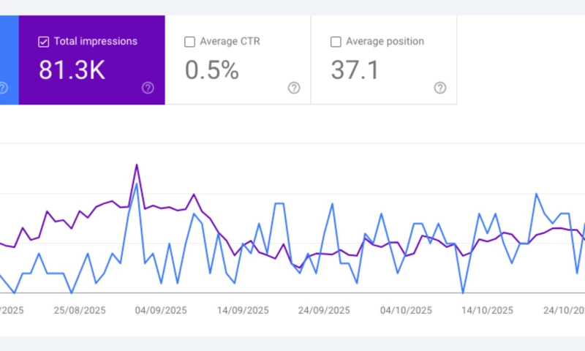Click the 37.1 position value
This screenshot has width=585, height=351.
click(x=357, y=70)
